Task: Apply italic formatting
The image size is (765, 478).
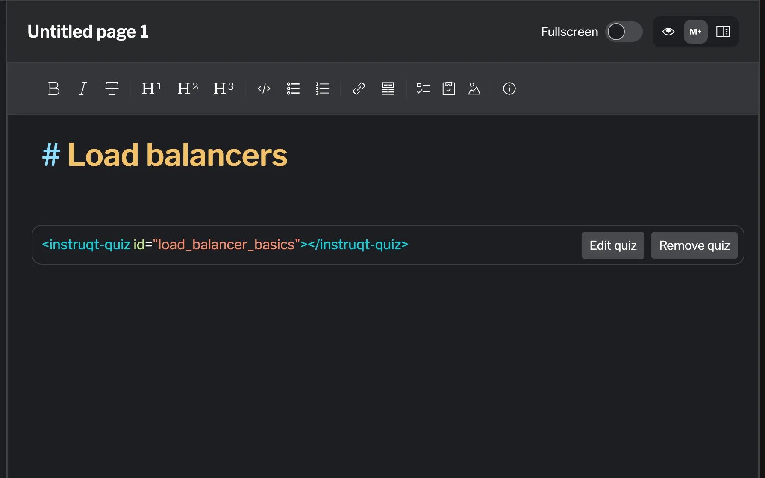Action: pos(82,89)
